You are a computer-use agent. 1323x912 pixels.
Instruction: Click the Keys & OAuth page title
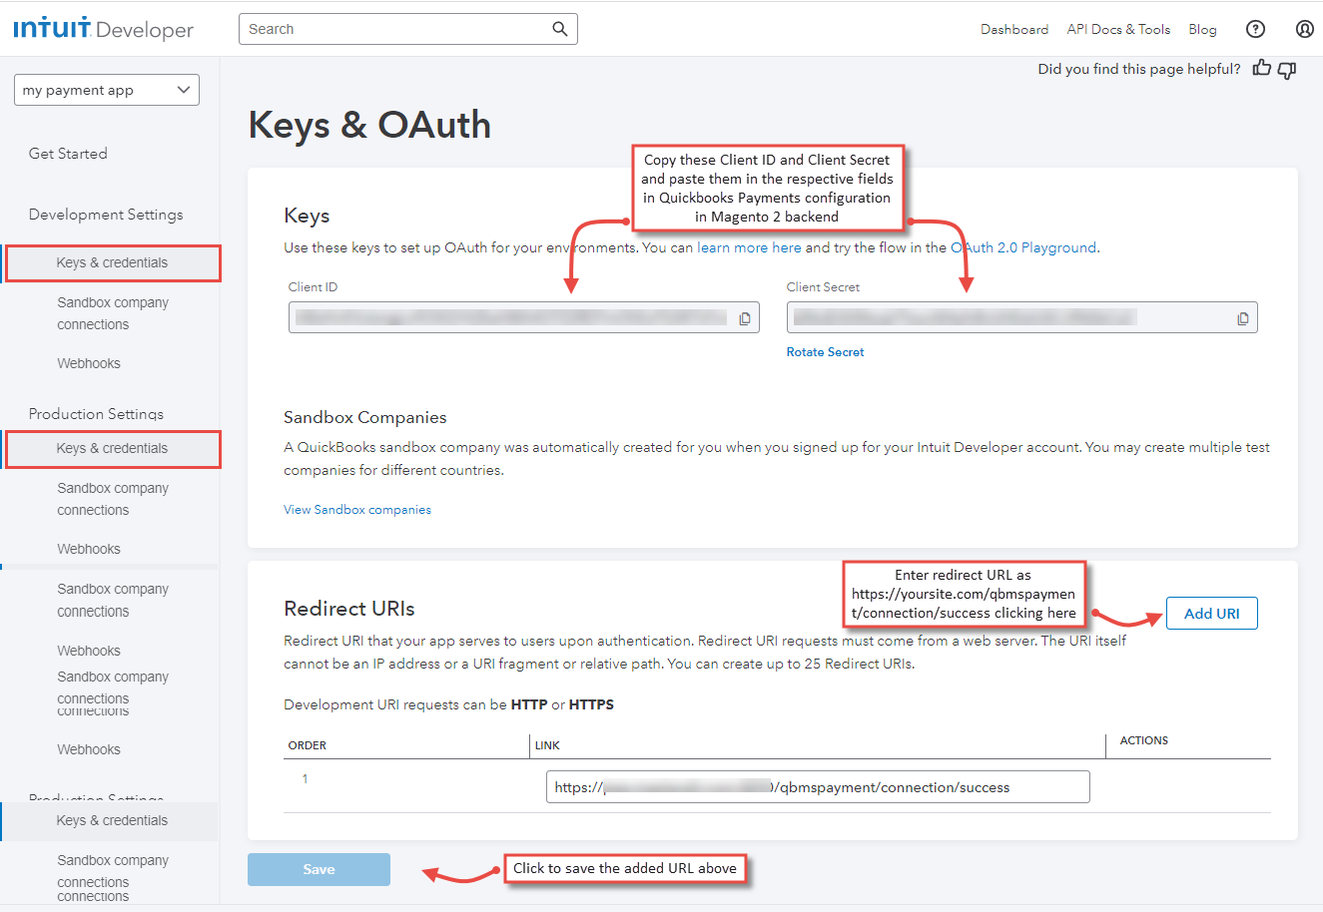pyautogui.click(x=369, y=125)
